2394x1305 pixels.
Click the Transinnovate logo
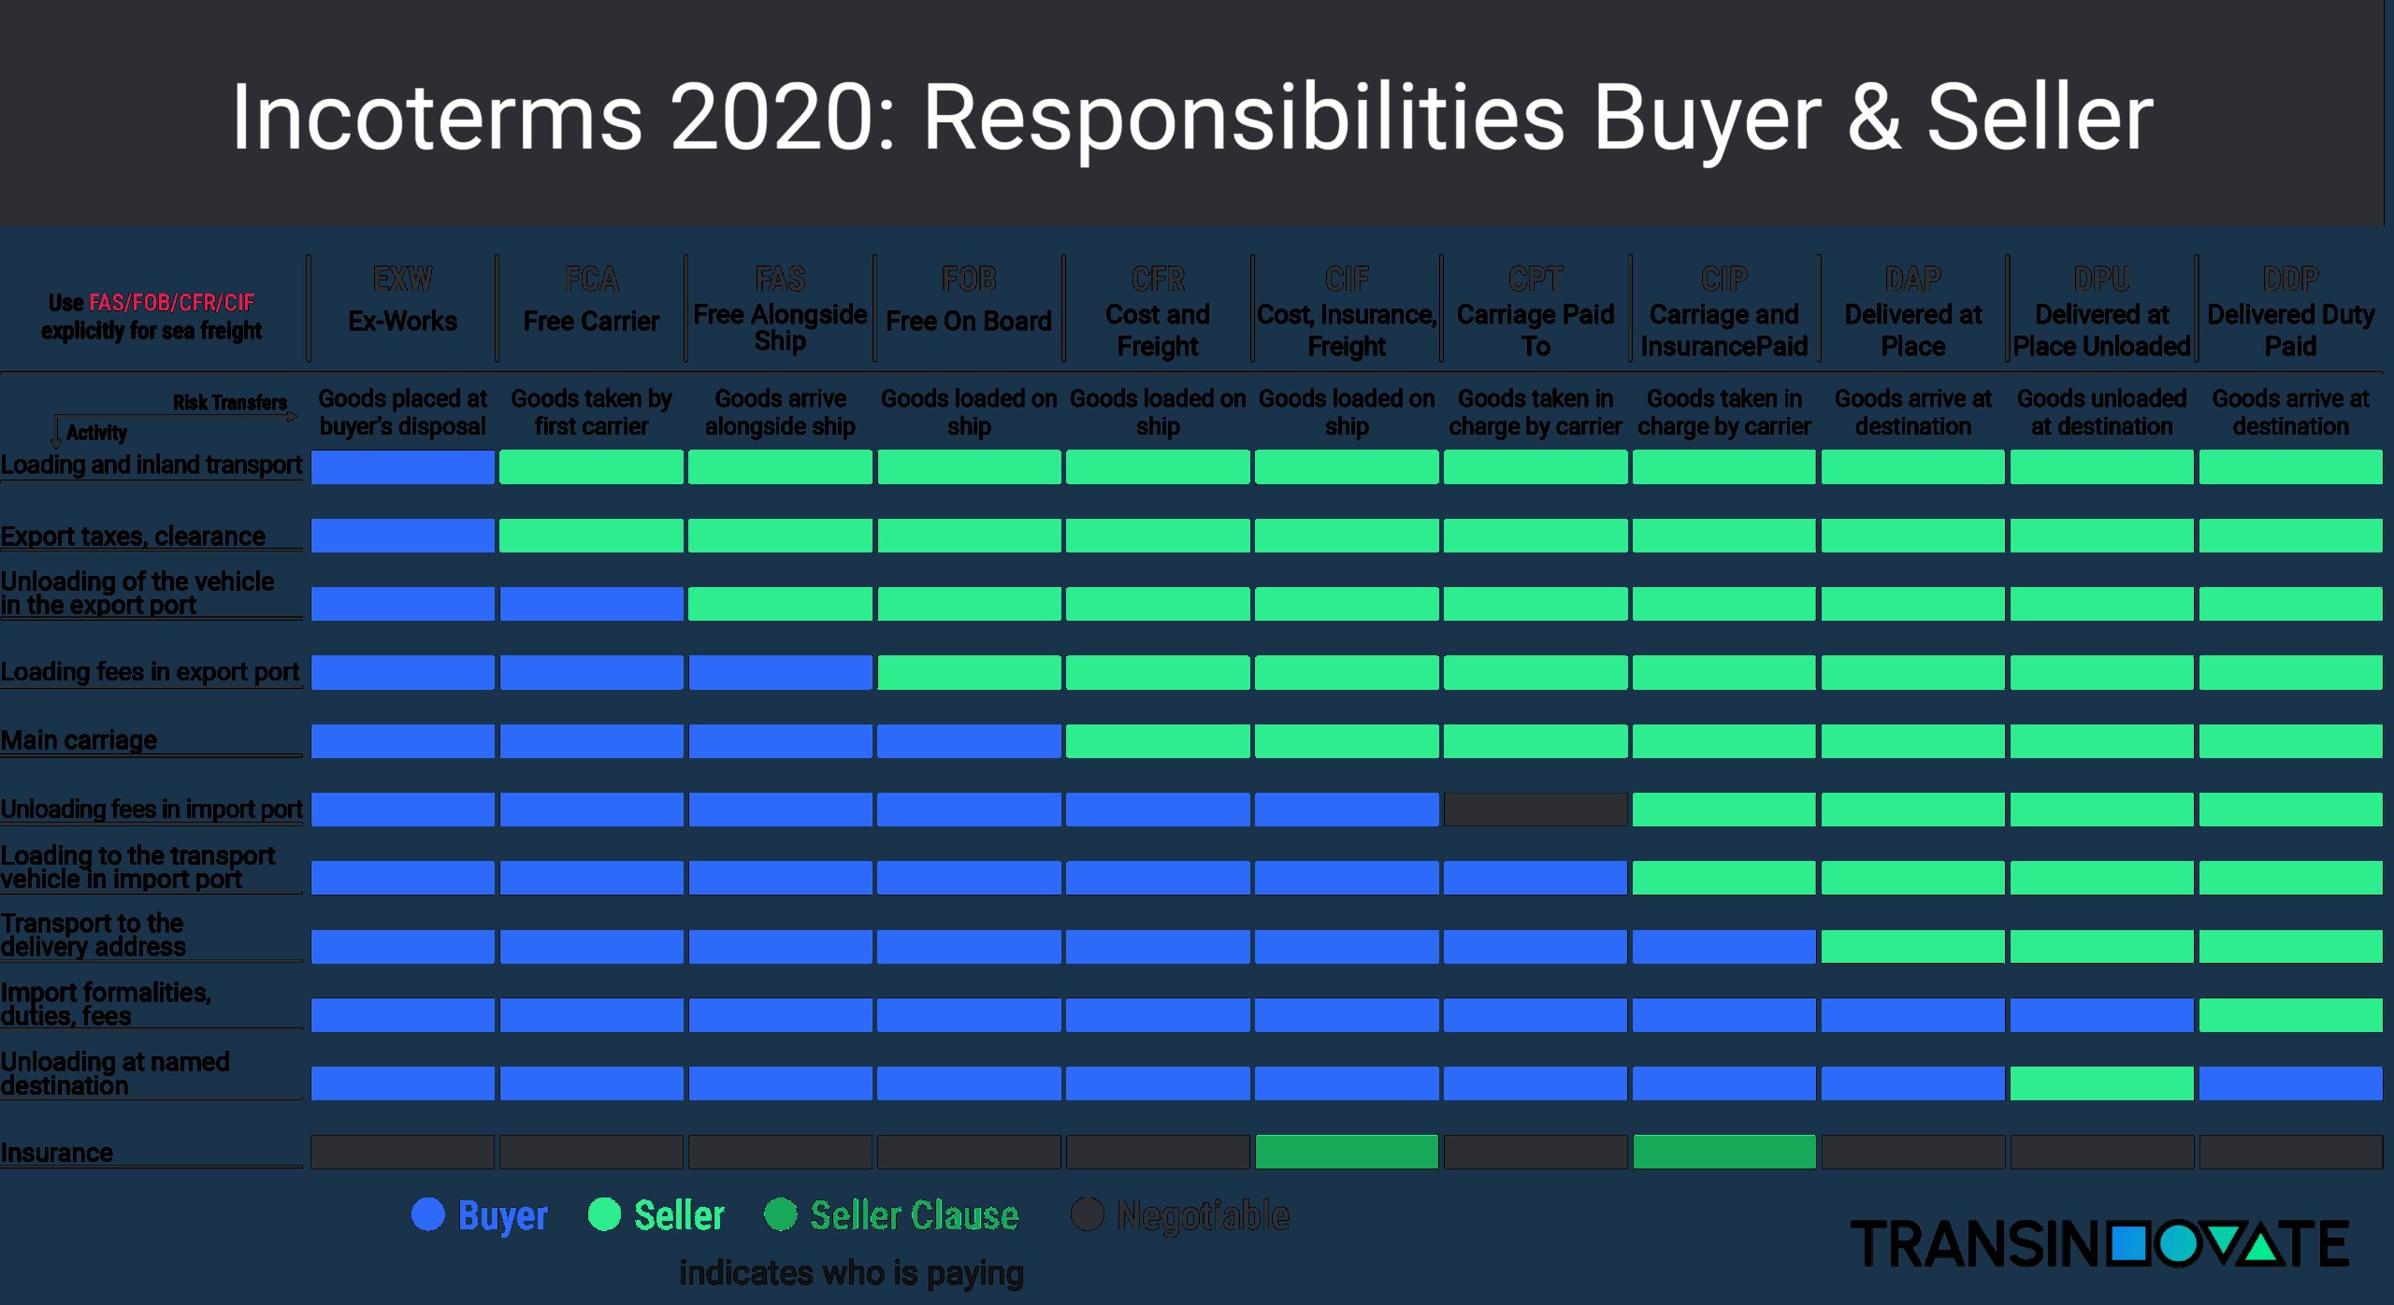2099,1243
